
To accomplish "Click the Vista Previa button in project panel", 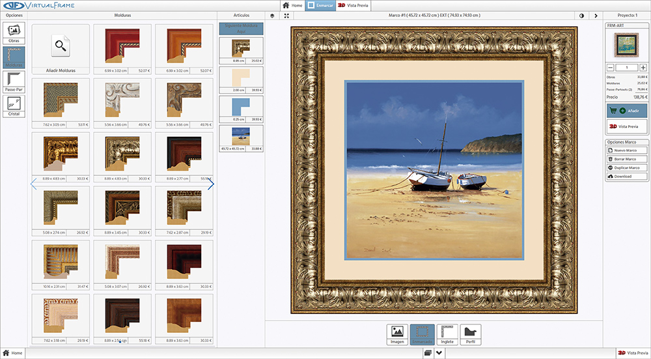I will click(627, 126).
